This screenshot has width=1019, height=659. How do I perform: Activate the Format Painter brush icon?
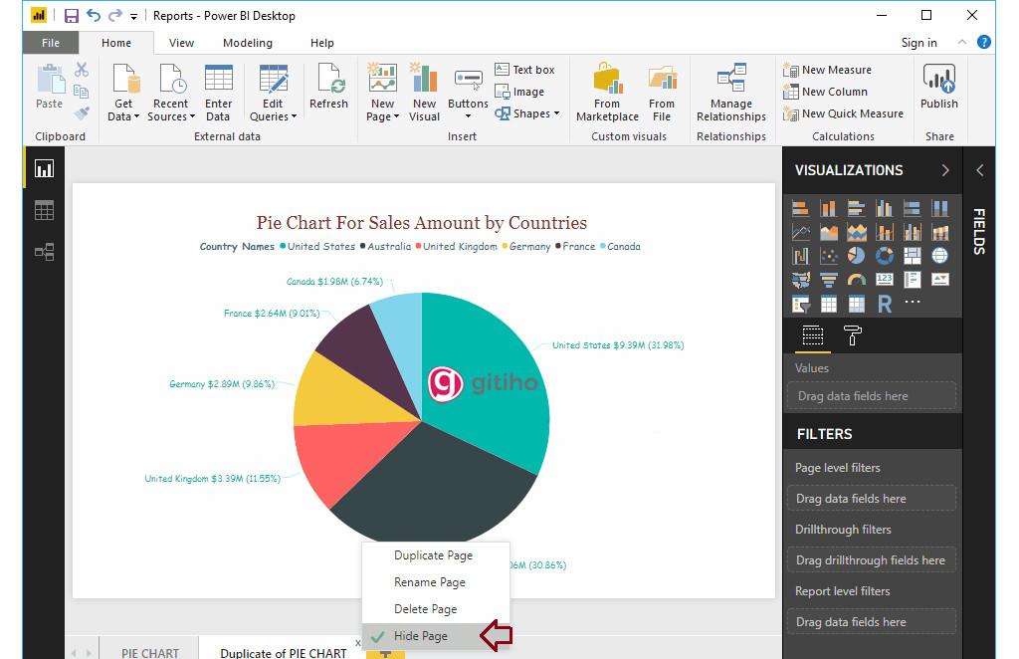click(x=82, y=113)
